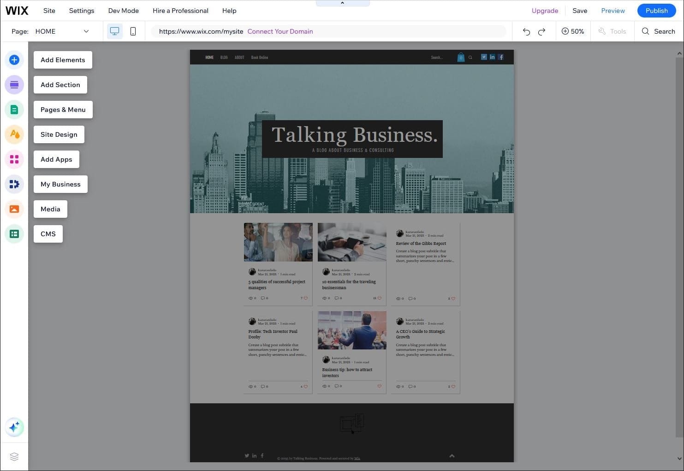The height and width of the screenshot is (471, 684).
Task: Open the Add Apps grid icon
Action: (14, 159)
